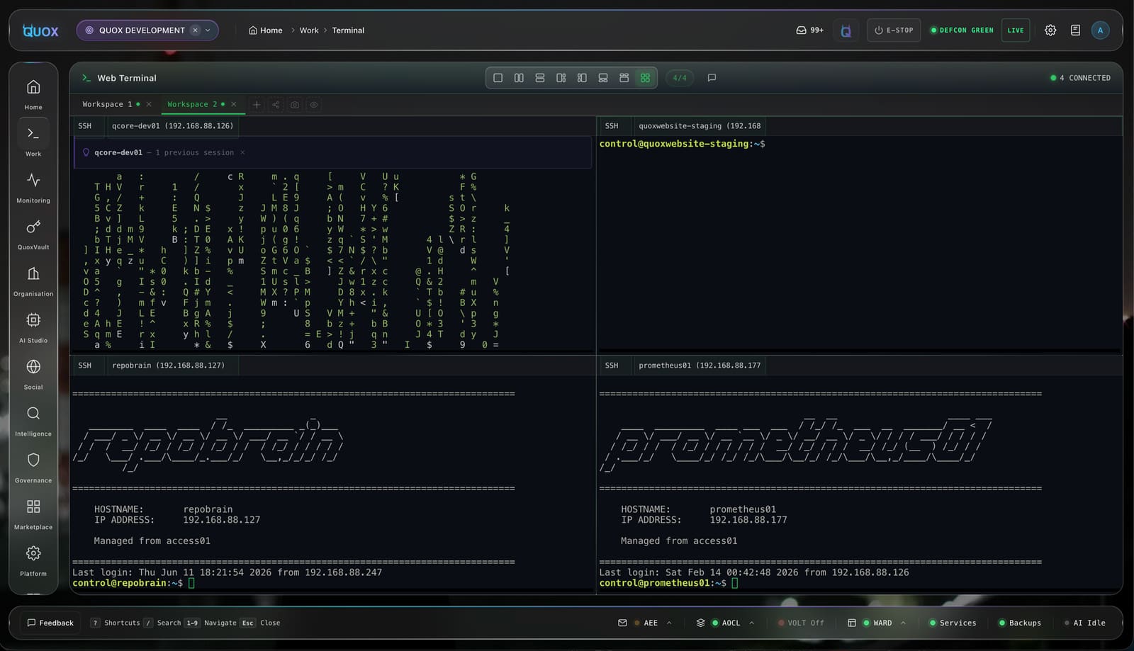Select prometheus01 SSH pane tab

point(700,366)
